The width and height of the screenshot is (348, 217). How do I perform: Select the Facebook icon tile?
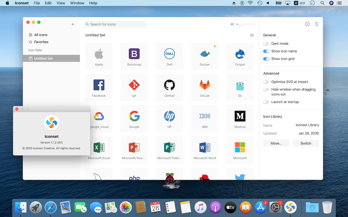tap(99, 88)
